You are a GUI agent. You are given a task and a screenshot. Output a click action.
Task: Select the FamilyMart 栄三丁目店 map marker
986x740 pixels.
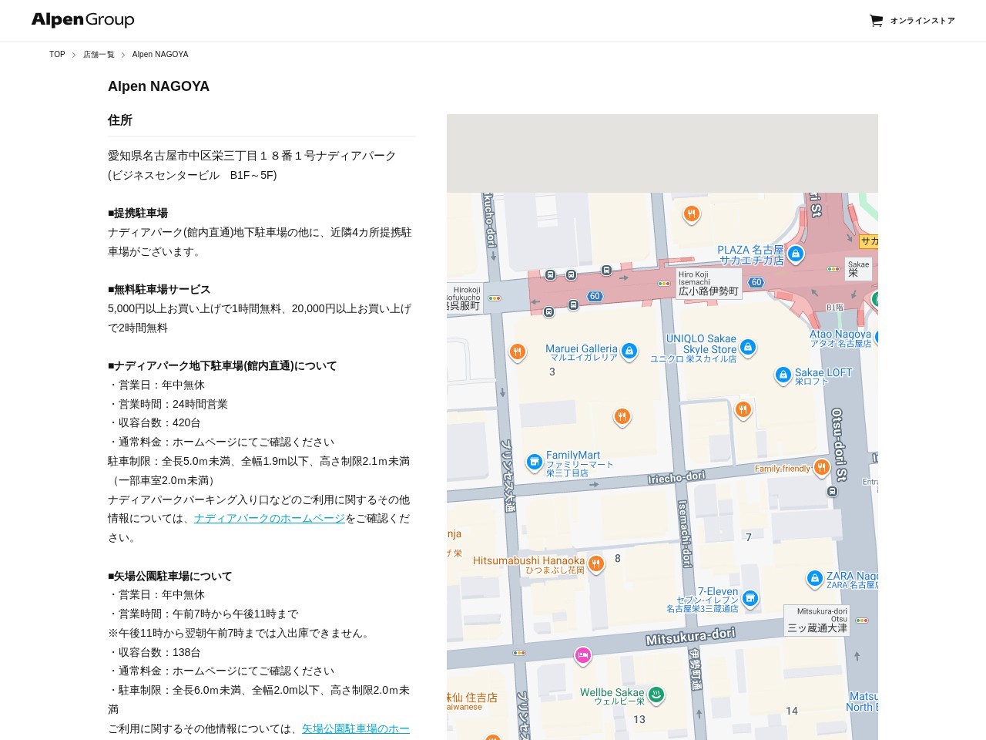tap(534, 462)
